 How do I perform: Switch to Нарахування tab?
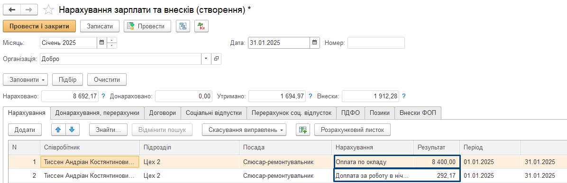27,113
